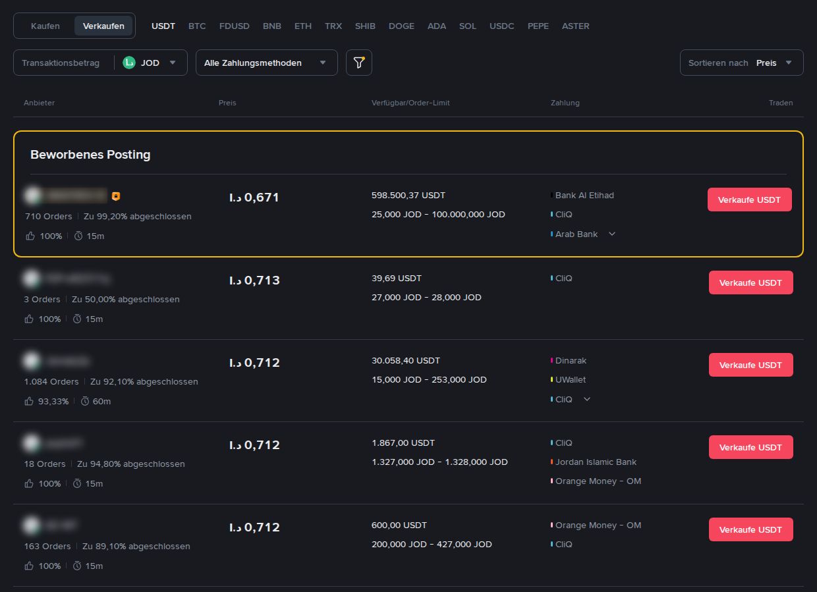The width and height of the screenshot is (817, 592).
Task: Click thumbs-up icon in 3 Orders row
Action: (28, 319)
